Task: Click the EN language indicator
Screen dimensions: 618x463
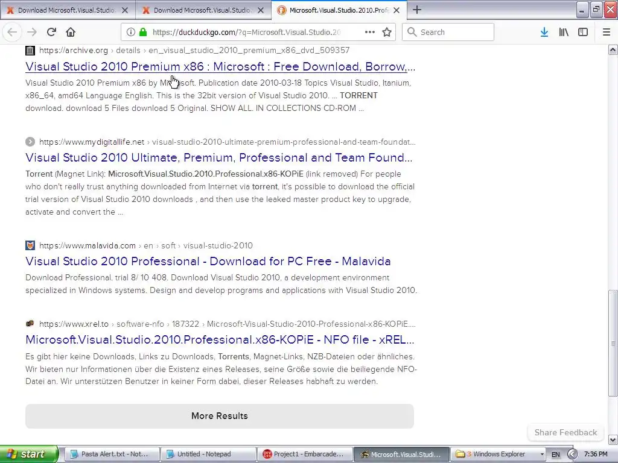Action: (x=555, y=455)
